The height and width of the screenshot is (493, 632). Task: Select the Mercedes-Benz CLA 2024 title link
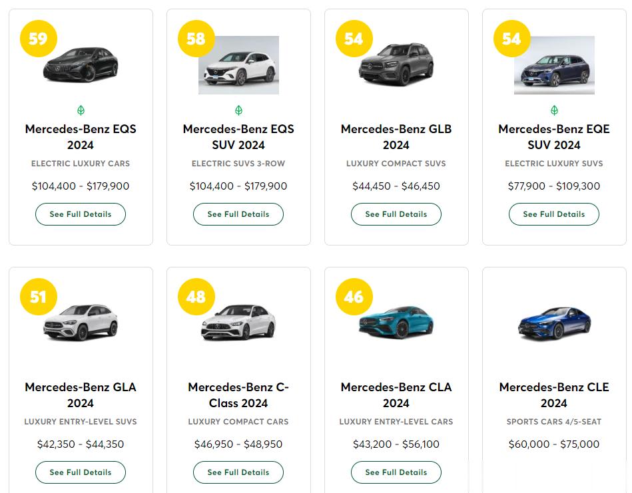click(x=396, y=395)
